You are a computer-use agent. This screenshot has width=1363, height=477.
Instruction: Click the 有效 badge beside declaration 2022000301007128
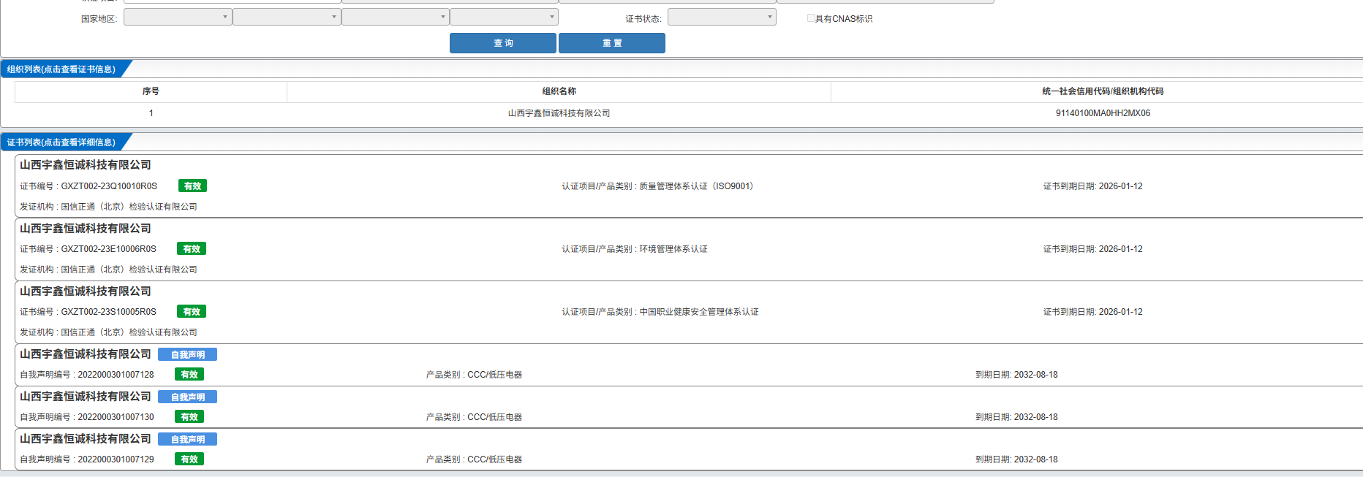point(189,375)
